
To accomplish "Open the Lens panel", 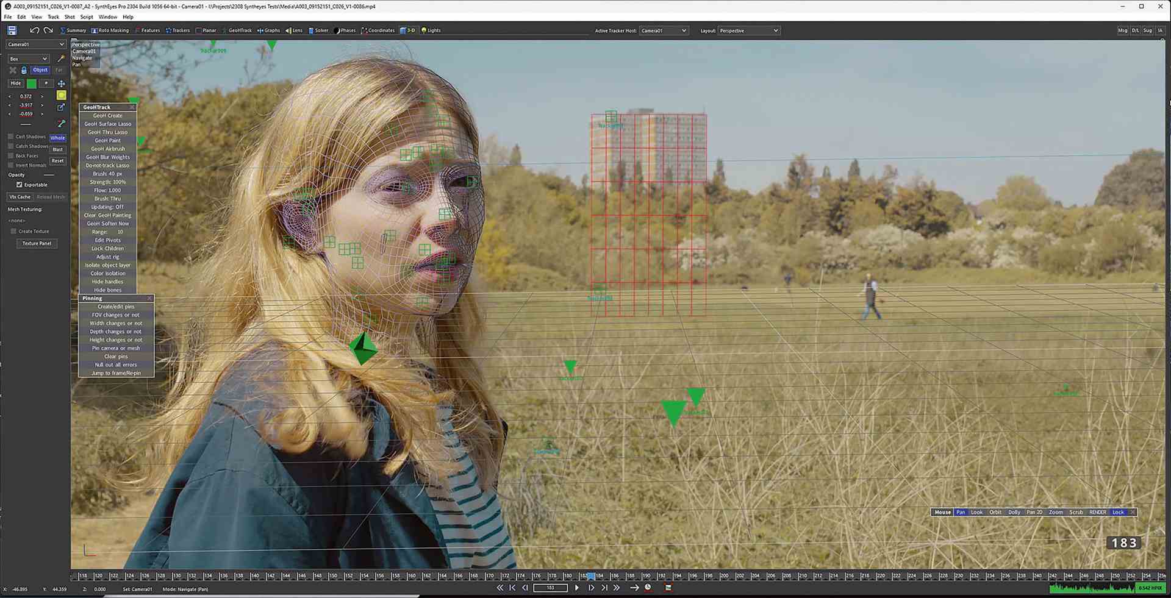I will [295, 30].
